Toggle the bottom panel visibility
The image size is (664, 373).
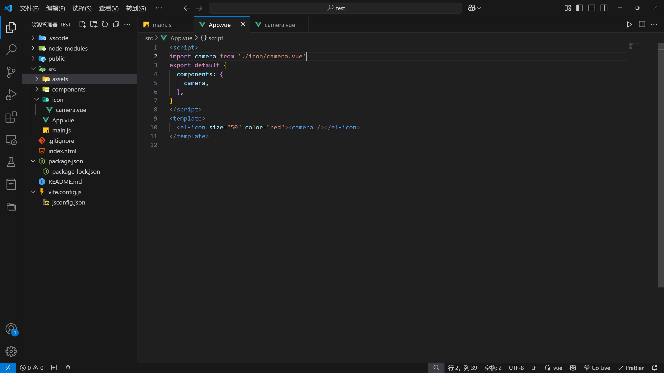pyautogui.click(x=592, y=8)
